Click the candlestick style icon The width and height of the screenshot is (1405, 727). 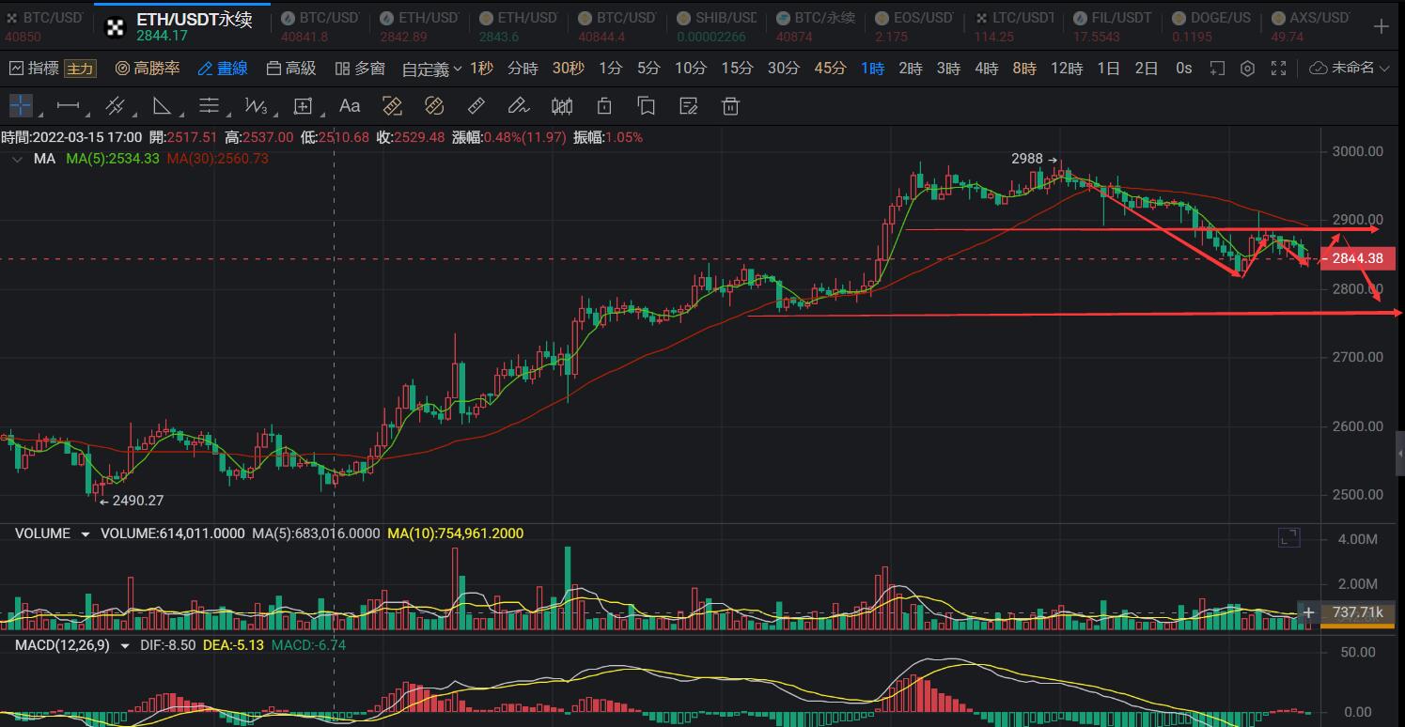[x=562, y=105]
